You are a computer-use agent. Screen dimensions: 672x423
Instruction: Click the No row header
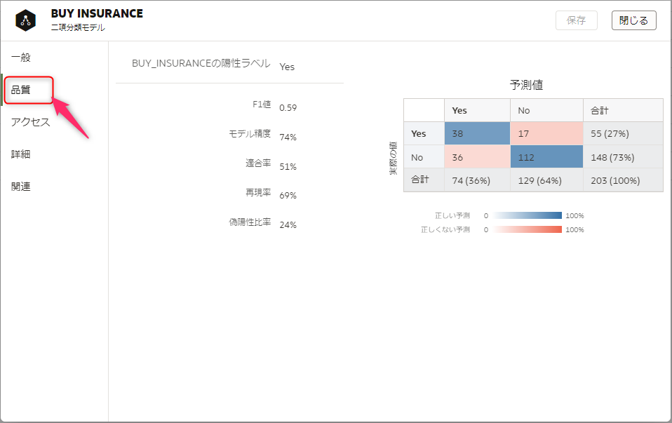click(424, 157)
